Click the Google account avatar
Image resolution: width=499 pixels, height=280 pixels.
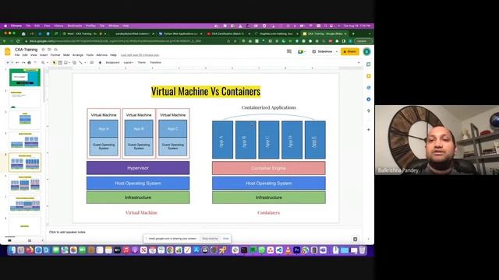(x=367, y=51)
